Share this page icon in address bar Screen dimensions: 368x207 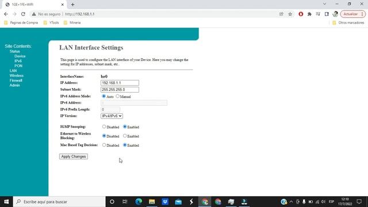[281, 14]
